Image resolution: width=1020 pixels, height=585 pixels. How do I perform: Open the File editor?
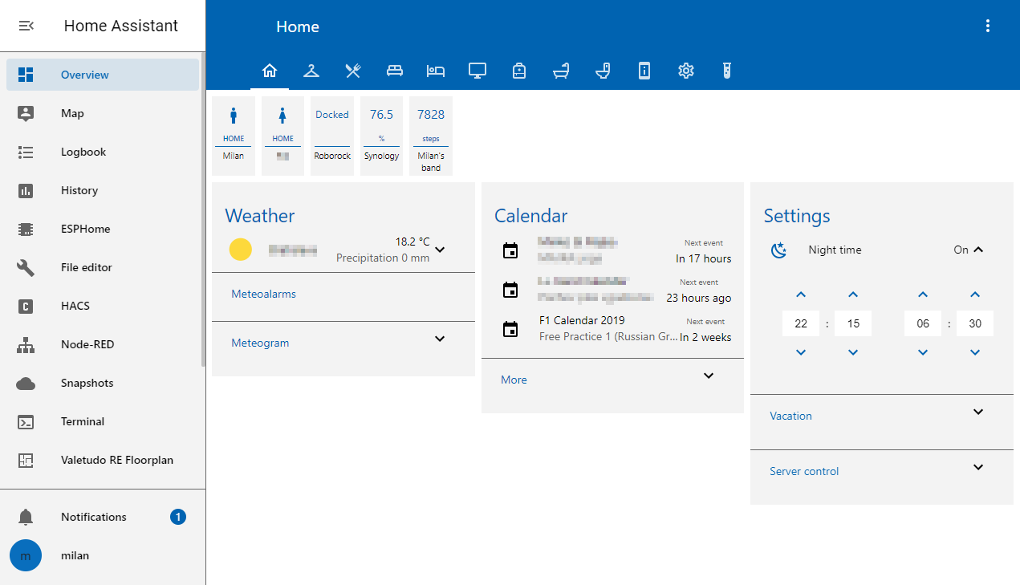pyautogui.click(x=103, y=267)
